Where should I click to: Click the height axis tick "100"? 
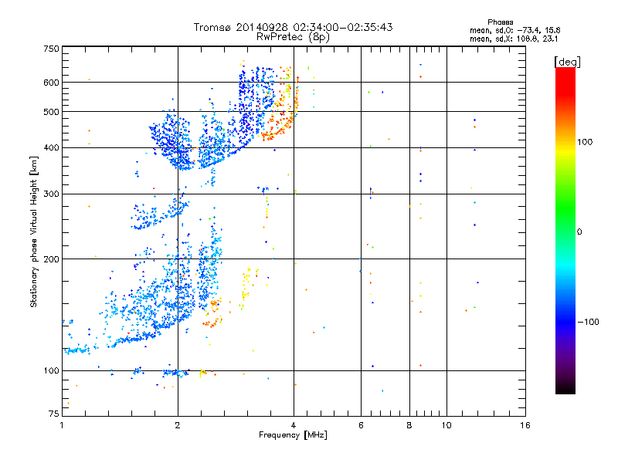[51, 371]
